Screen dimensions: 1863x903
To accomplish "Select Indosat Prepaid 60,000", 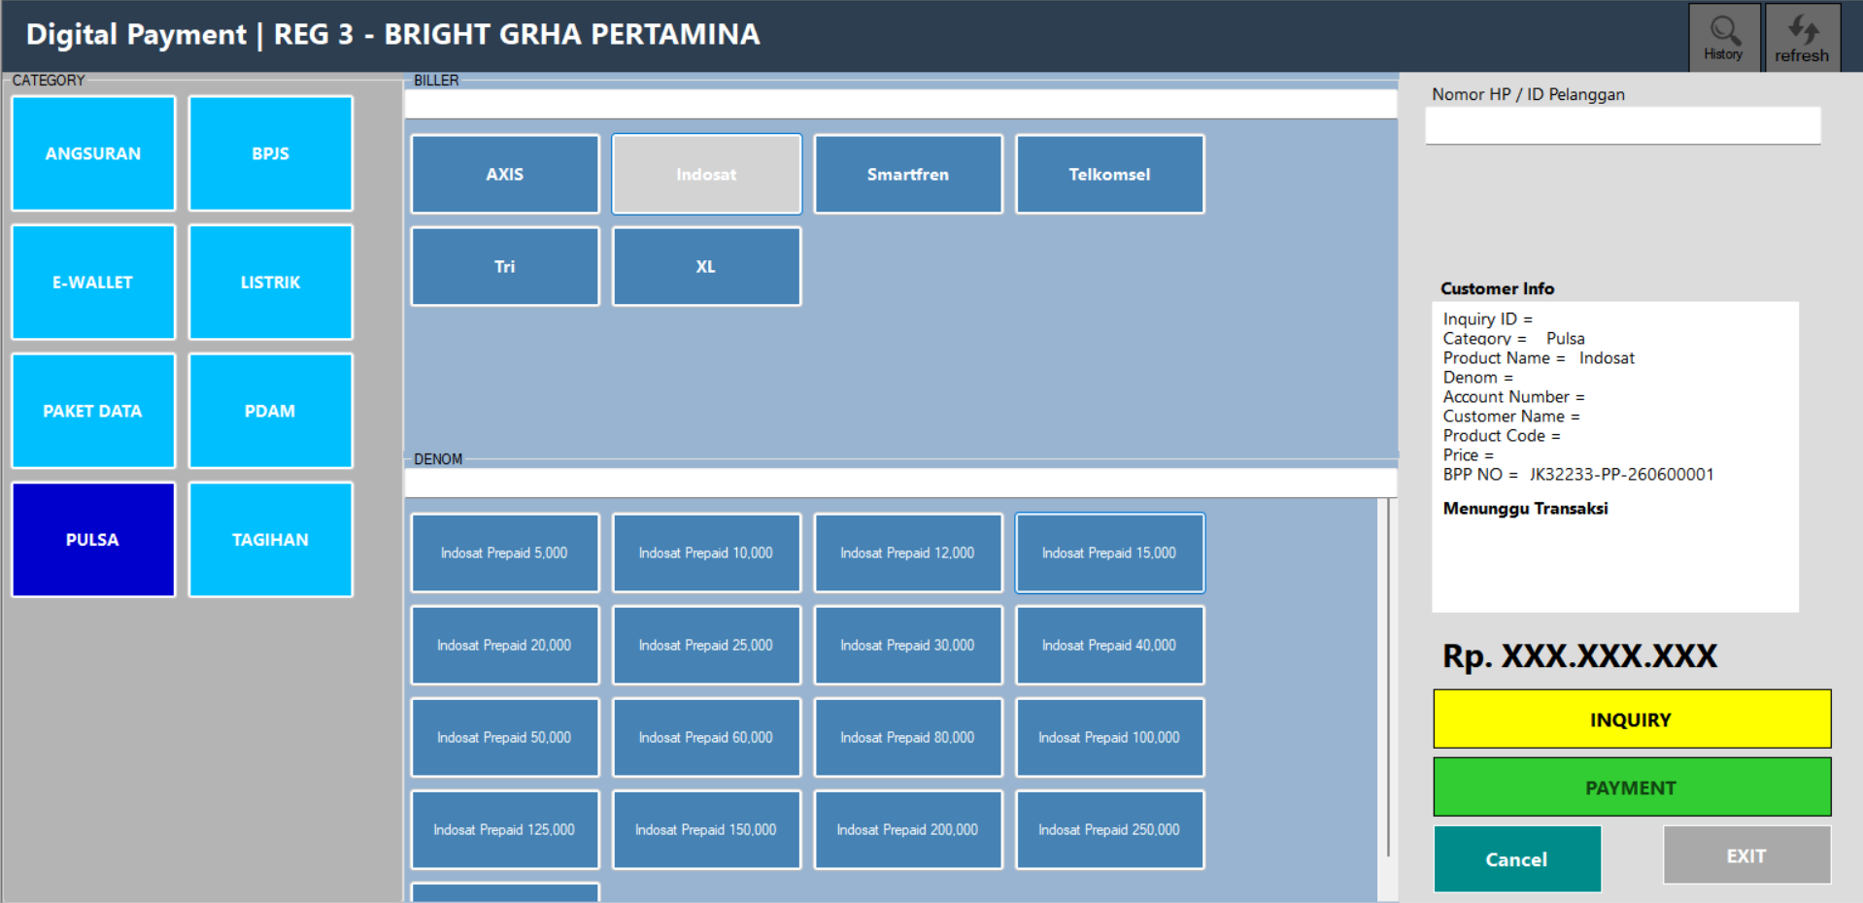I will tap(706, 737).
